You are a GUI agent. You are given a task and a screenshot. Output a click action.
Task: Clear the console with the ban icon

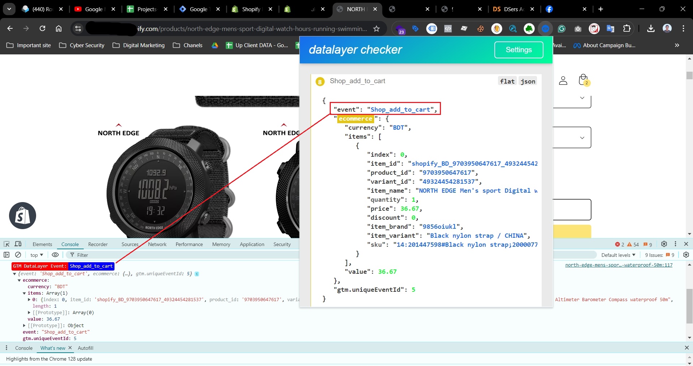[x=18, y=255]
